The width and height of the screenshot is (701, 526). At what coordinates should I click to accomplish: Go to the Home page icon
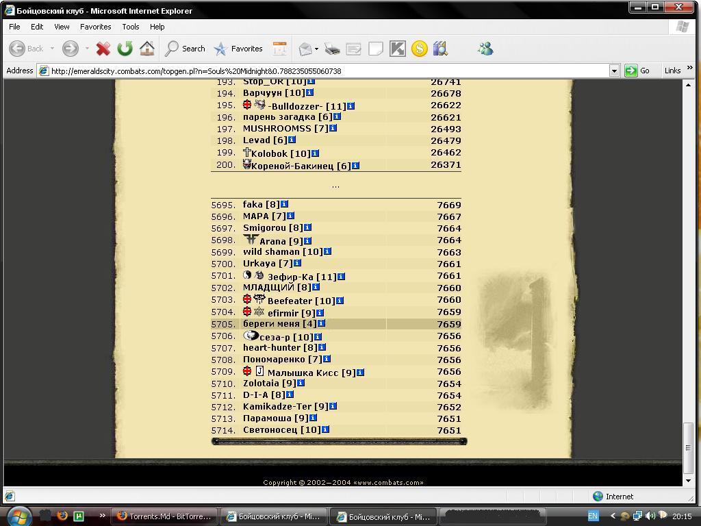pos(147,49)
